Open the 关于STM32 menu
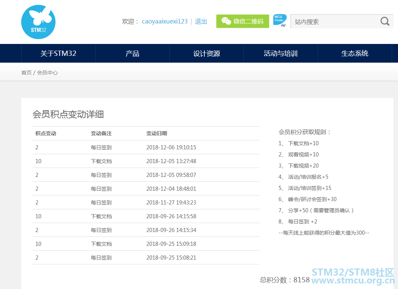 [58, 53]
